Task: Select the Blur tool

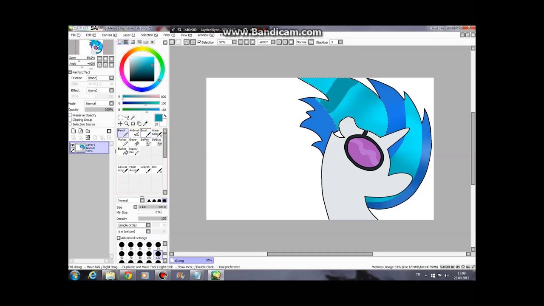Action: tap(157, 169)
